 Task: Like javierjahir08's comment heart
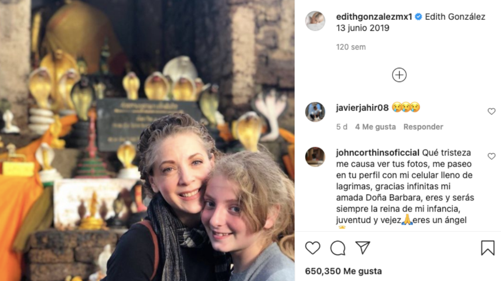point(492,111)
